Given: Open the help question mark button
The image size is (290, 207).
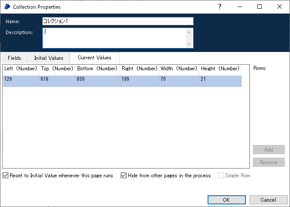Looking at the screenshot, I should 219,7.
